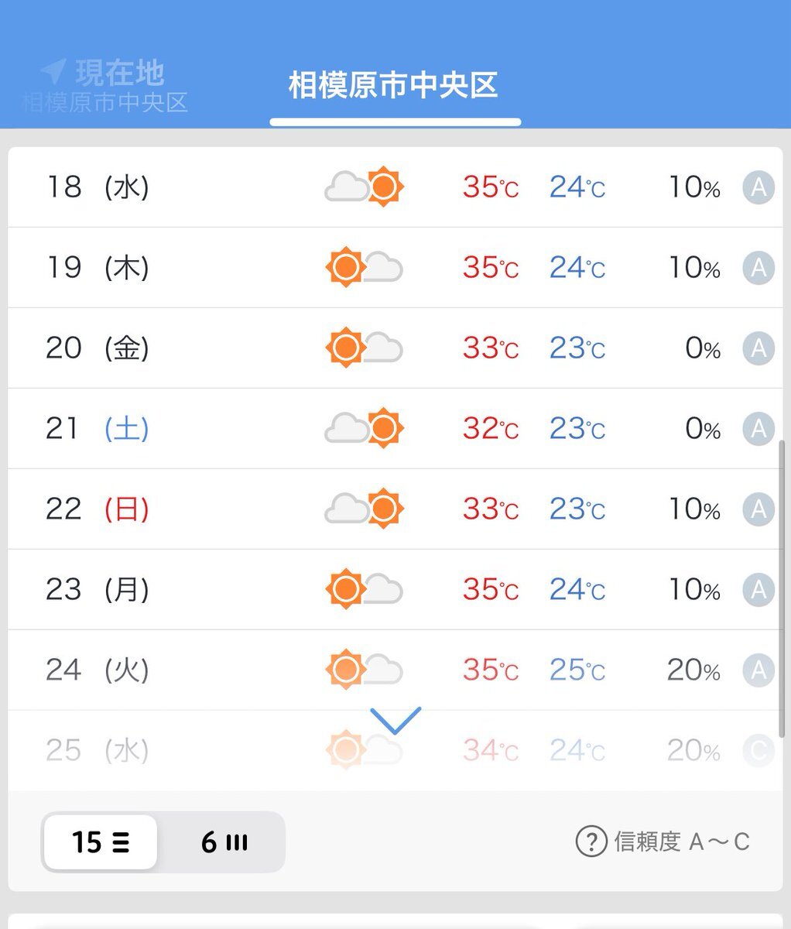Click weather icon for 18 (水)
Viewport: 791px width, 929px height.
click(365, 187)
